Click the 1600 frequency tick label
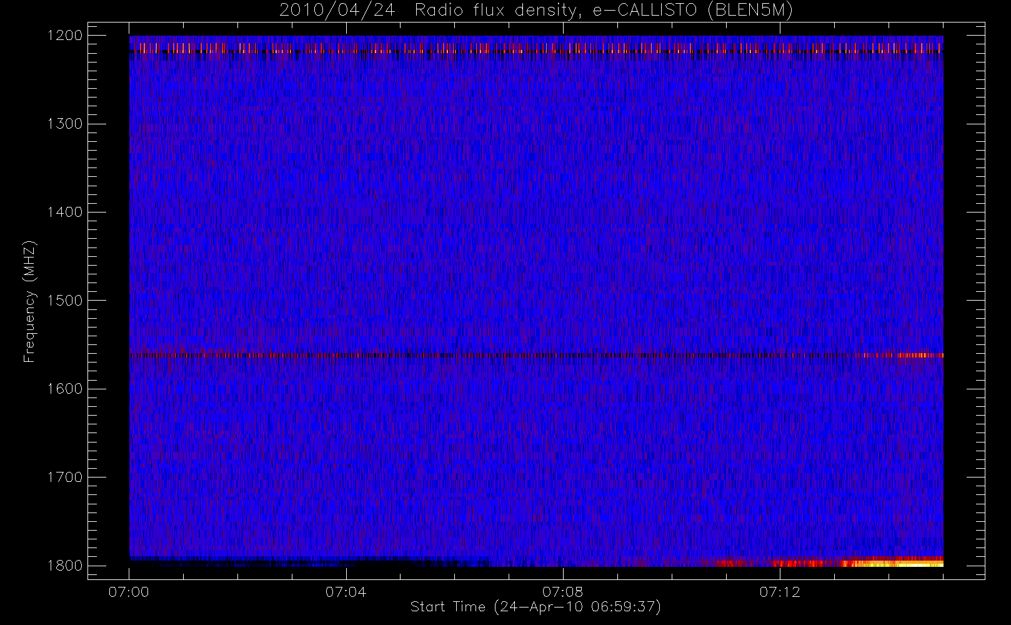This screenshot has width=1011, height=625. point(65,389)
